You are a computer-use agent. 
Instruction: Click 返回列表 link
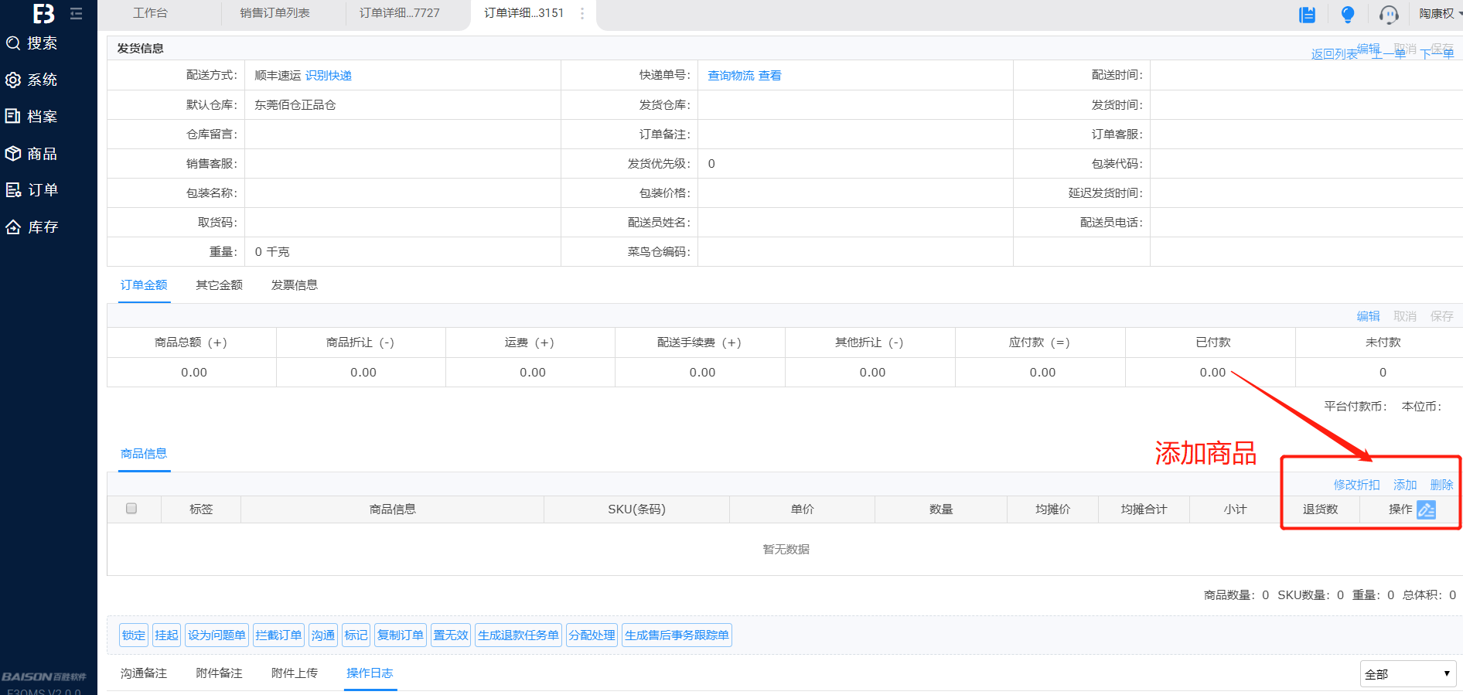pos(1334,54)
